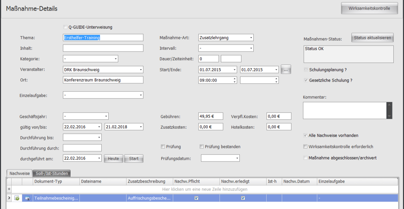Click into the Inhalt text field
Image resolution: width=404 pixels, height=209 pixels.
[103, 48]
